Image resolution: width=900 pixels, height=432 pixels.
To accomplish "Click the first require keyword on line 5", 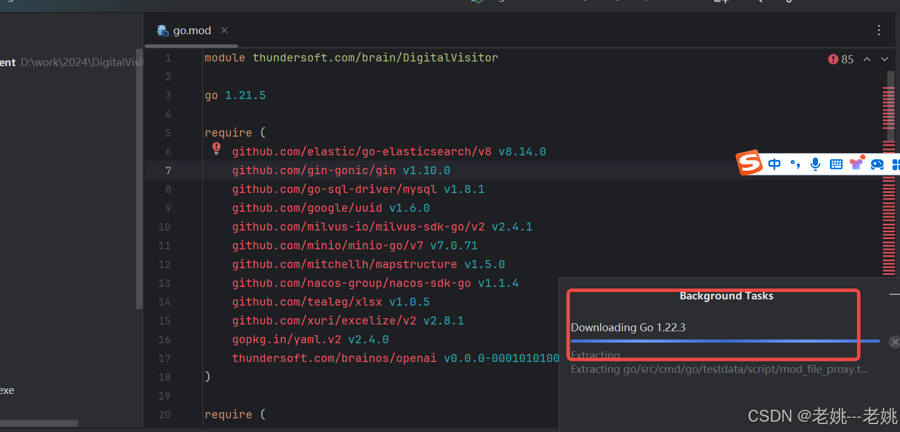I will (228, 133).
